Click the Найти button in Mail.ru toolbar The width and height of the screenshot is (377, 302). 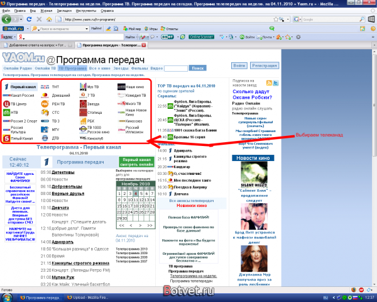[96, 28]
